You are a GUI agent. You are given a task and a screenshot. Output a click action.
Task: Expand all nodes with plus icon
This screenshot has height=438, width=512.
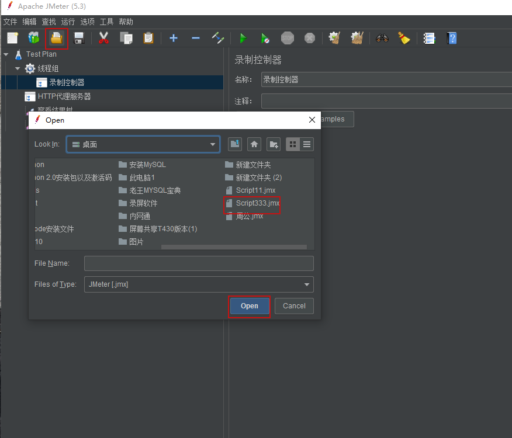click(x=174, y=38)
